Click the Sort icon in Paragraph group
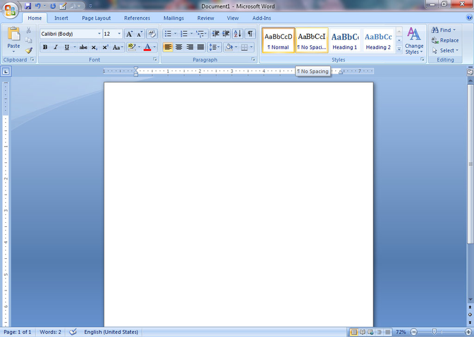474x337 pixels. (237, 33)
